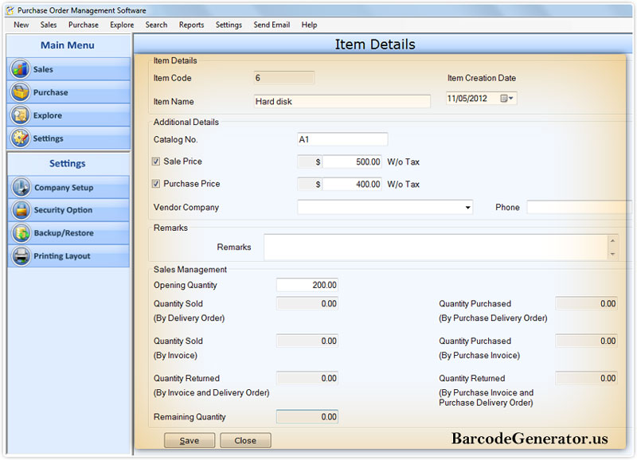This screenshot has width=637, height=460.
Task: Select Purchase in the Main Menu sidebar
Action: coord(68,92)
